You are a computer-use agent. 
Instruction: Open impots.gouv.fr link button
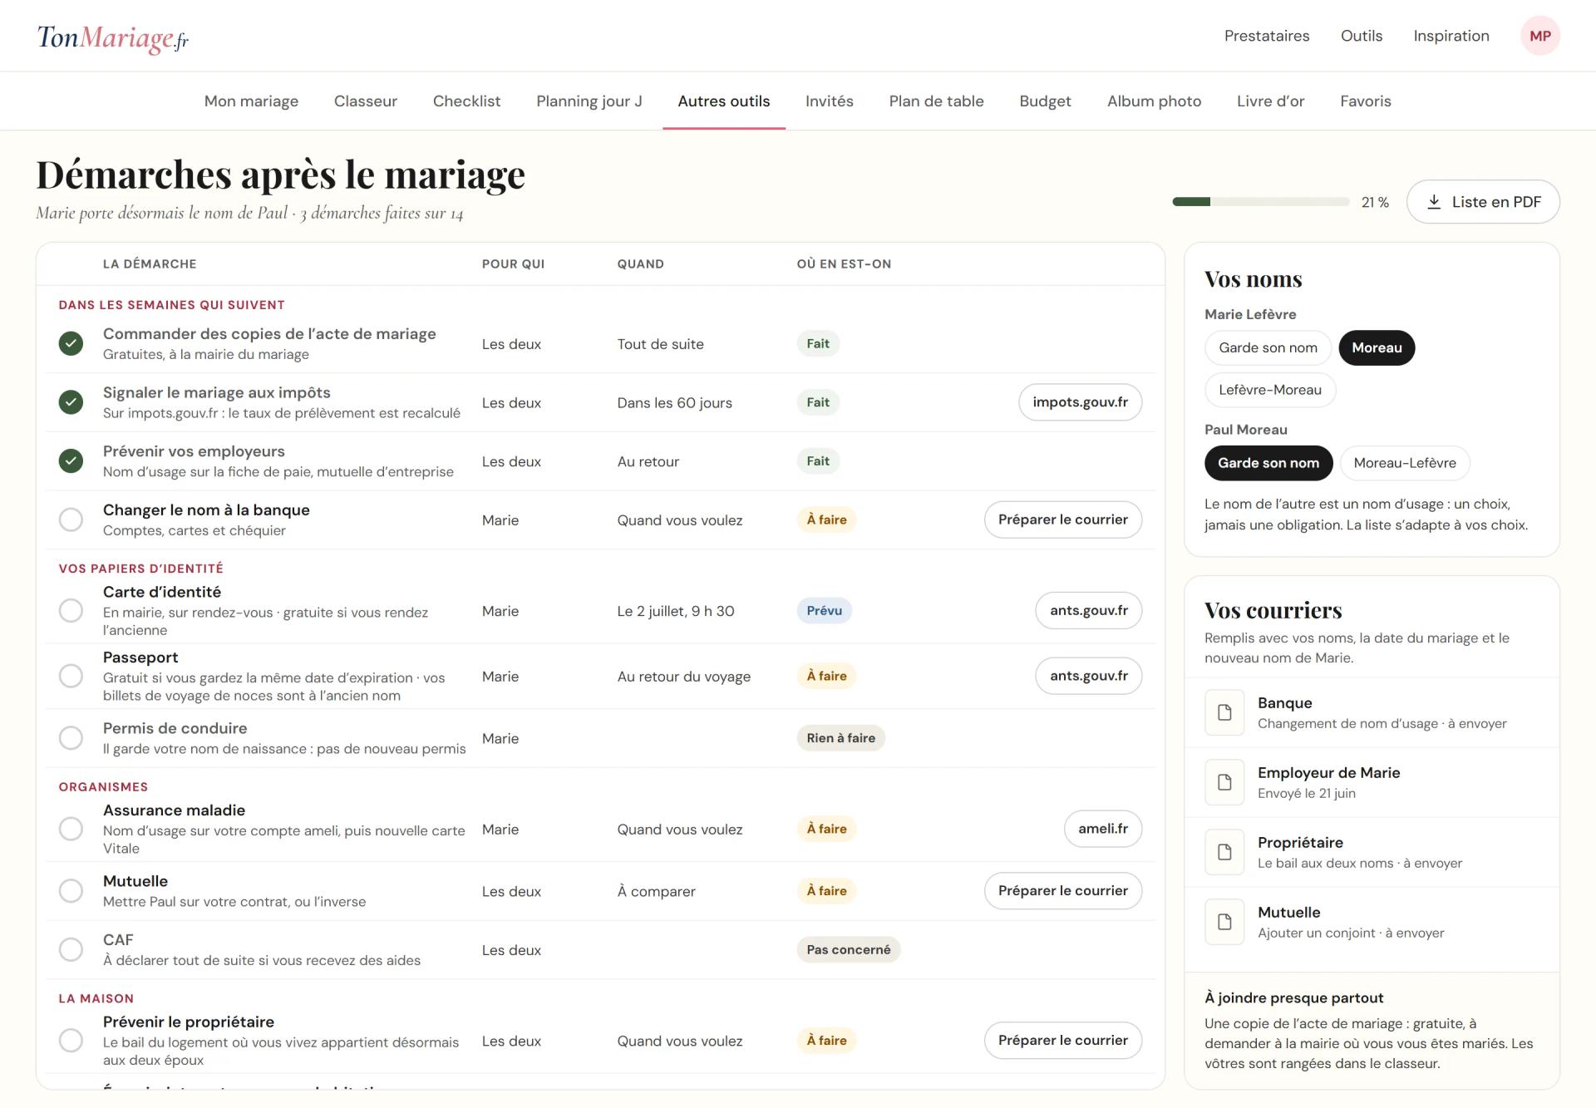[1080, 402]
